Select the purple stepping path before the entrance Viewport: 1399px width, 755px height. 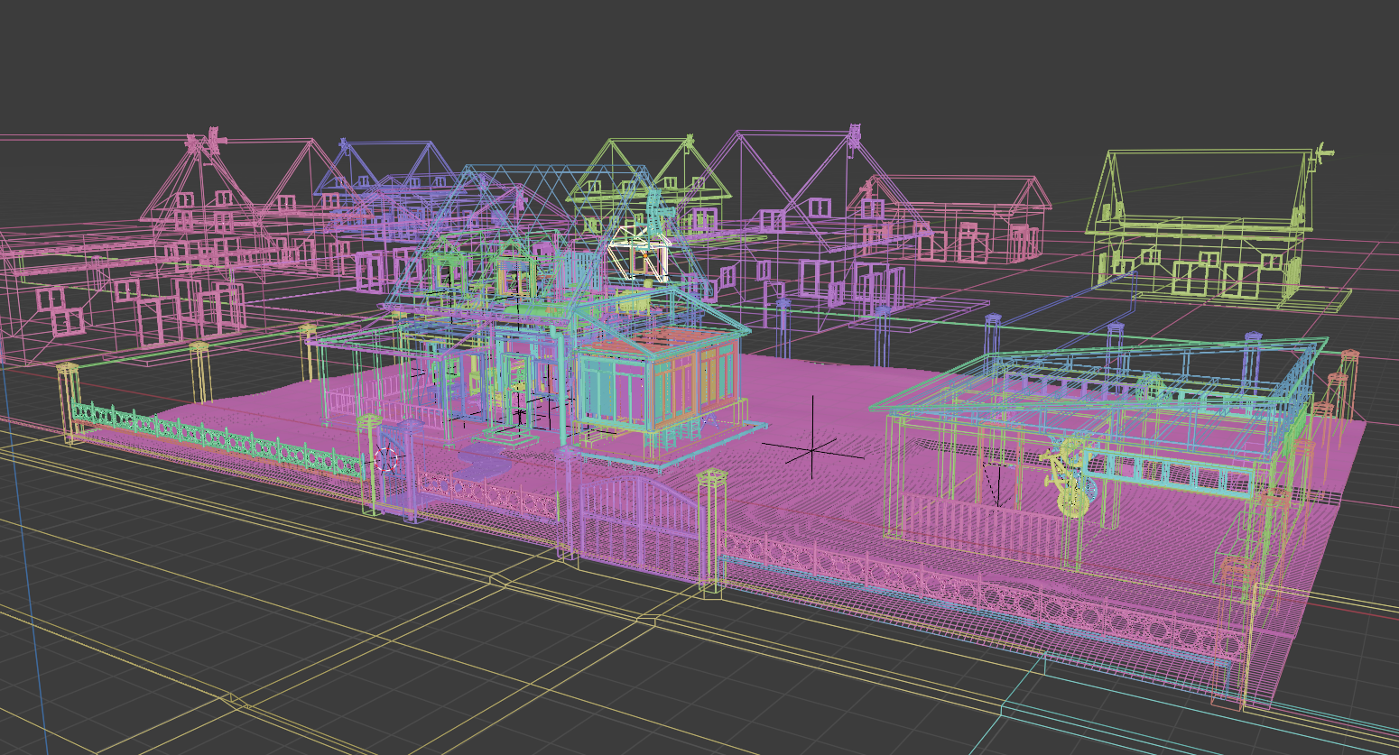pos(483,460)
